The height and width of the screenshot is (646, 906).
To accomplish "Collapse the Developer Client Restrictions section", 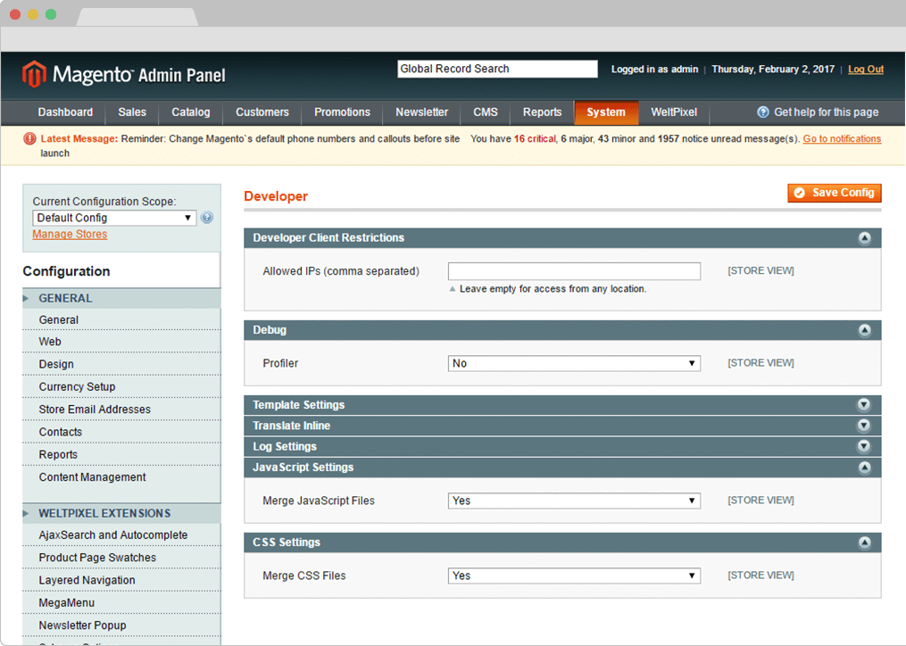I will point(864,238).
